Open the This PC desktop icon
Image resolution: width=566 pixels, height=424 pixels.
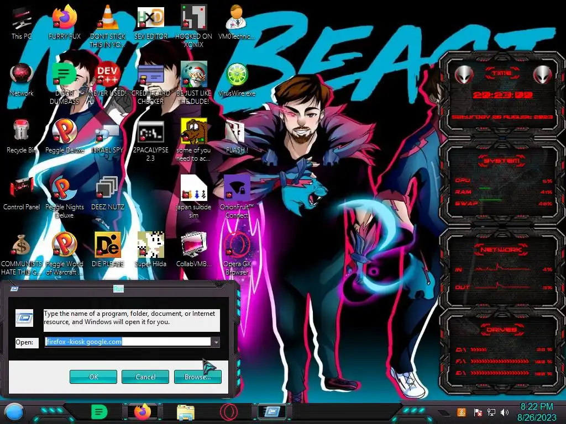(22, 22)
